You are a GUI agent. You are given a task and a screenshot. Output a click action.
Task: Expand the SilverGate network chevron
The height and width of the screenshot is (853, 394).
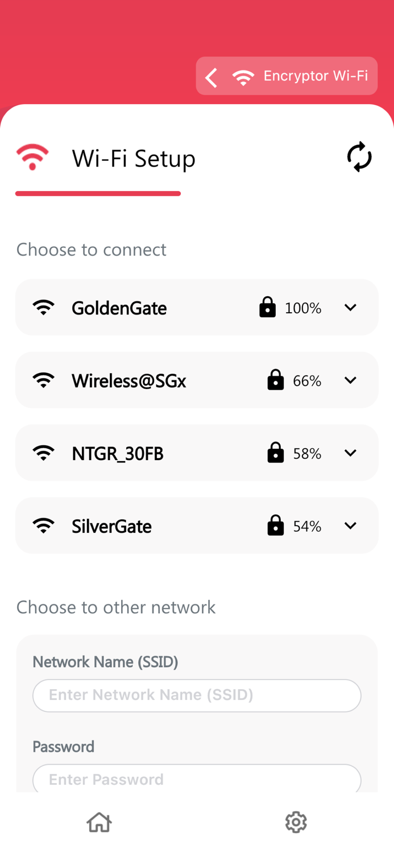351,525
